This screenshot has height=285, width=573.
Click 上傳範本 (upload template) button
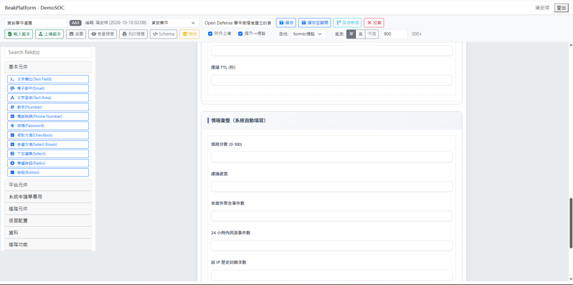coord(49,34)
